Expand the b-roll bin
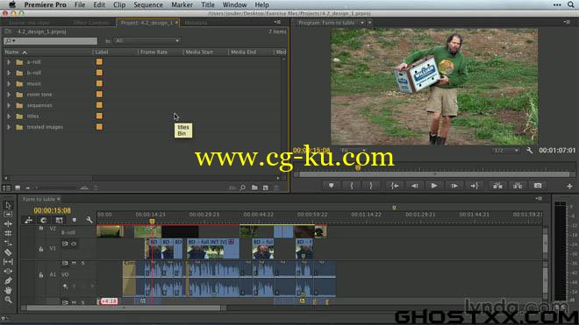This screenshot has height=325, width=579. coord(9,73)
